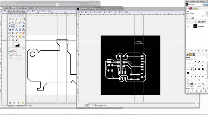Open the zoom dropdown in the AGAIN.png window
This screenshot has height=115, width=208.
pos(95,106)
